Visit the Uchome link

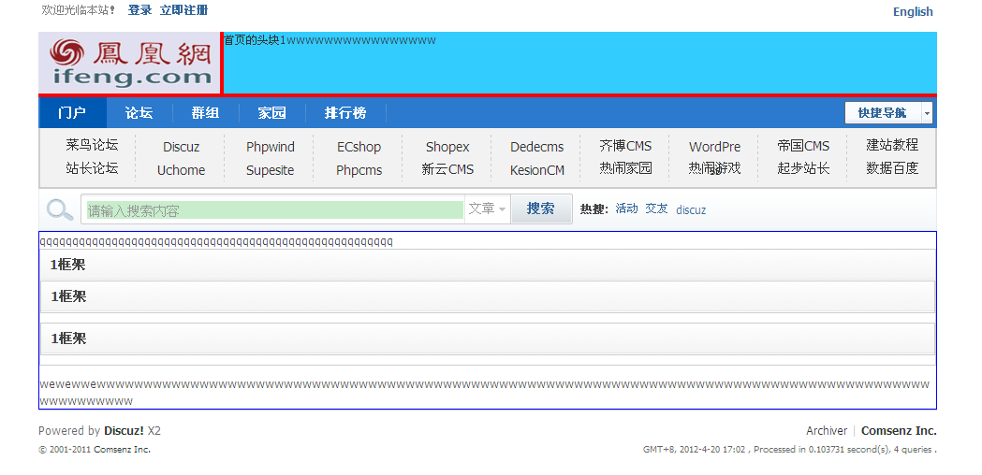(x=181, y=170)
